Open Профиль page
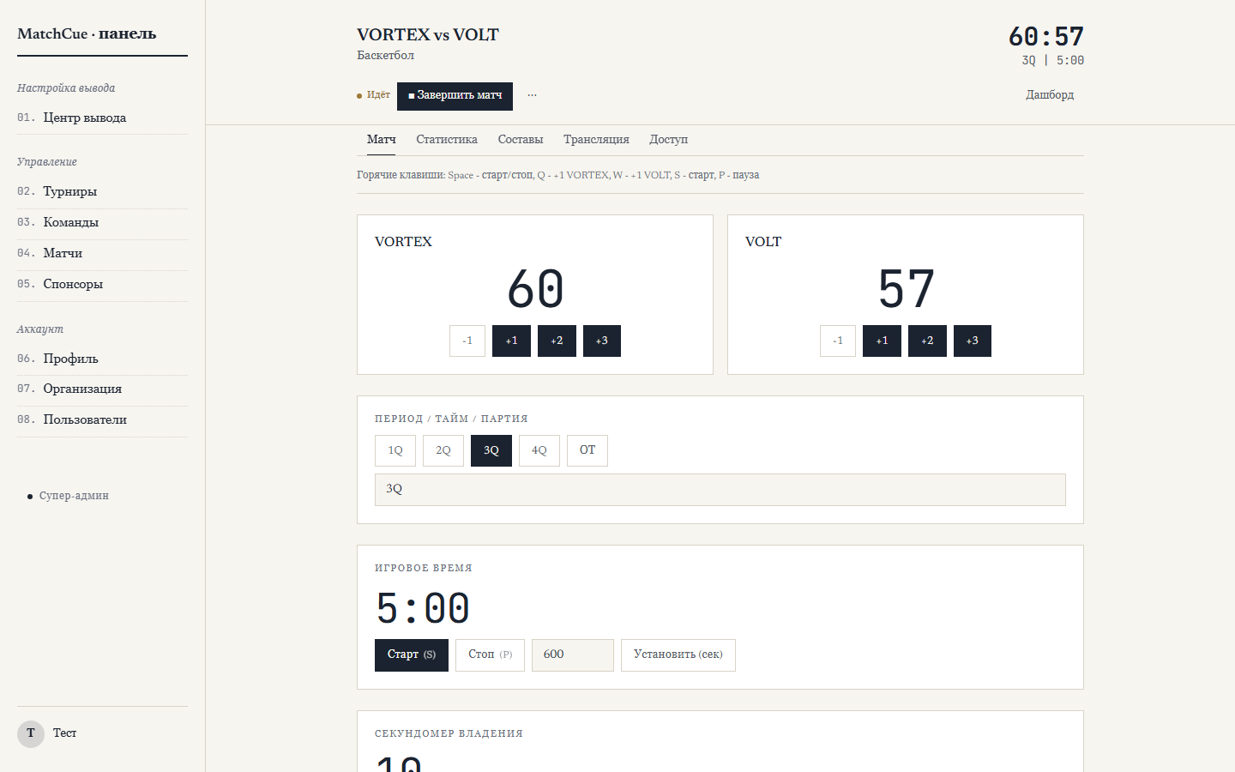The width and height of the screenshot is (1235, 772). pyautogui.click(x=102, y=359)
